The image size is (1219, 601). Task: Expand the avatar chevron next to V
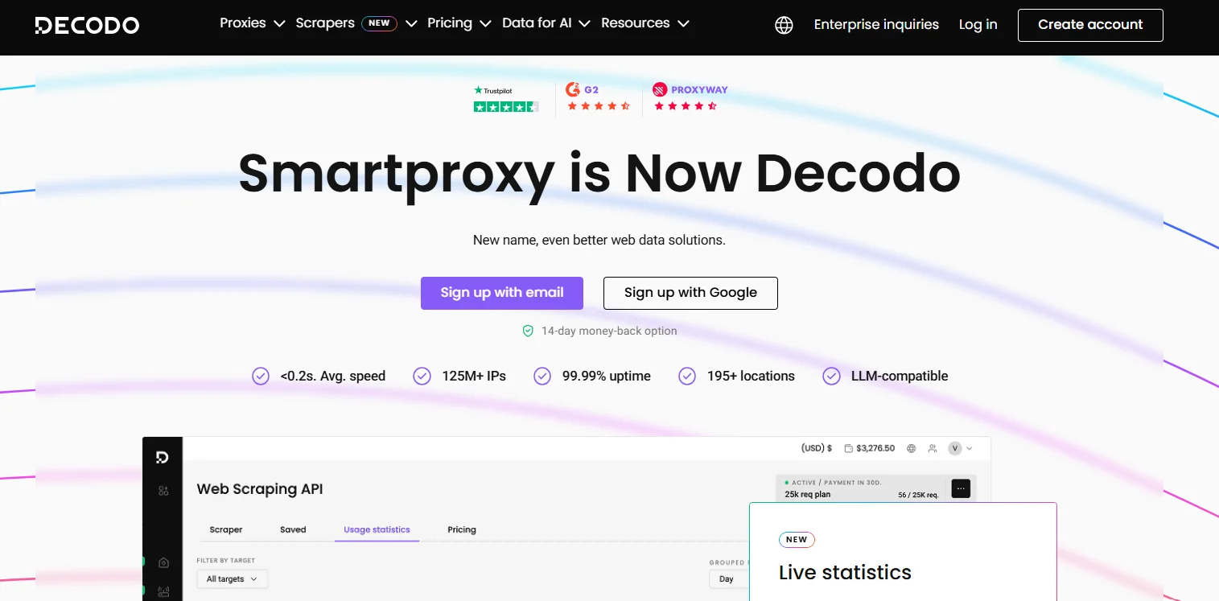coord(969,448)
